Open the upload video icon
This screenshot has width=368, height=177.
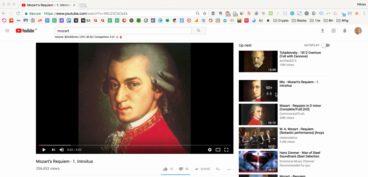(x=323, y=31)
